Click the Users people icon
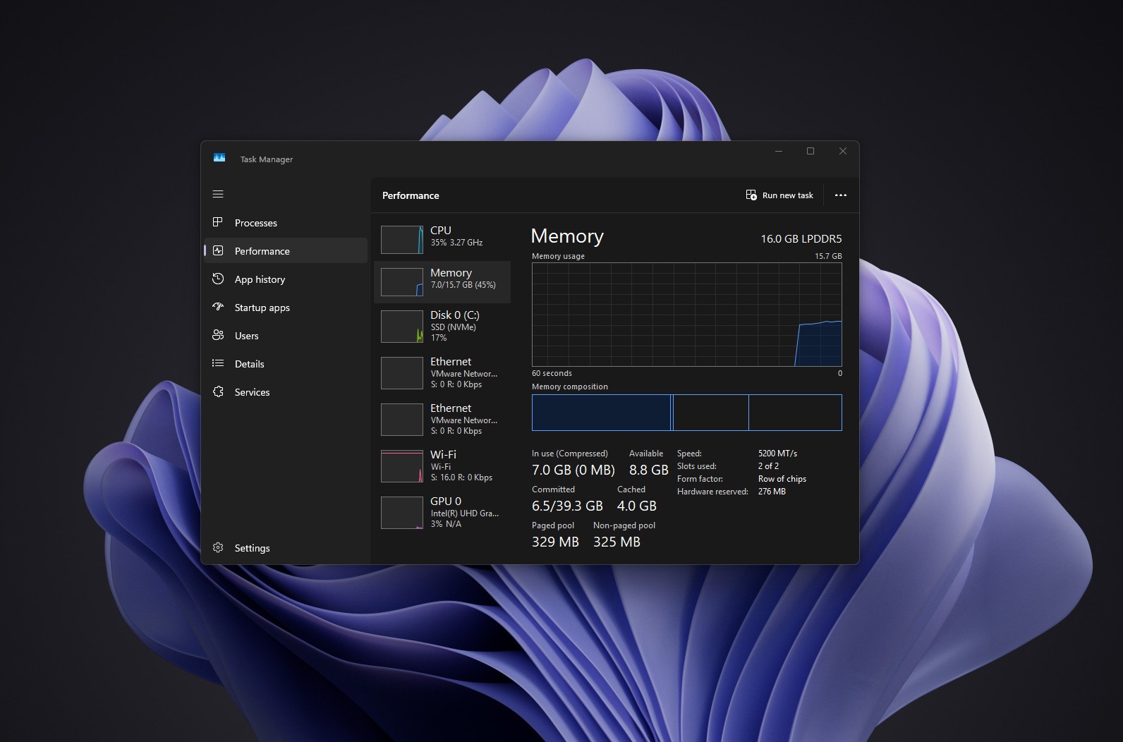 [218, 335]
